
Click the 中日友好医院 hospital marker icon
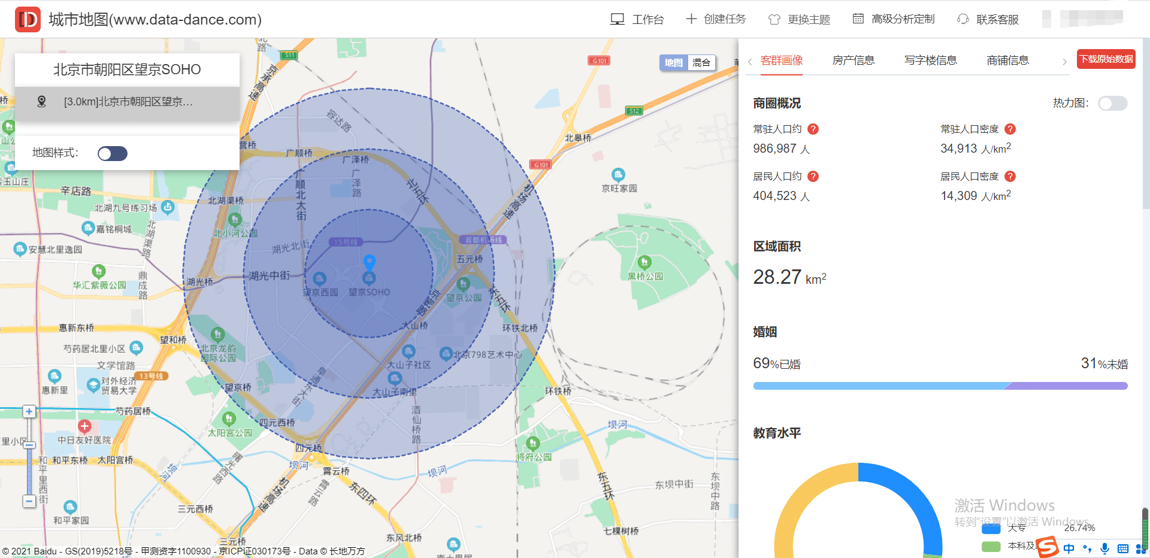coord(84,426)
